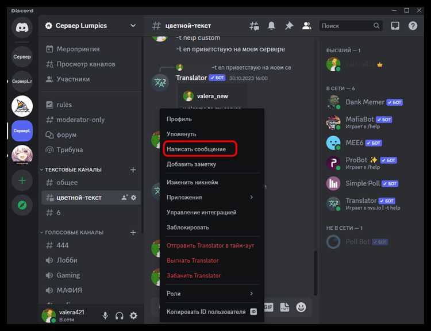Choose Отправить Translator в тайм-аут
The height and width of the screenshot is (331, 431).
(x=212, y=245)
